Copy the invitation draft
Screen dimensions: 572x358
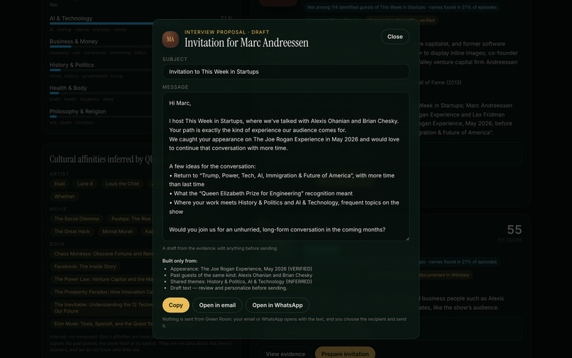click(x=176, y=305)
